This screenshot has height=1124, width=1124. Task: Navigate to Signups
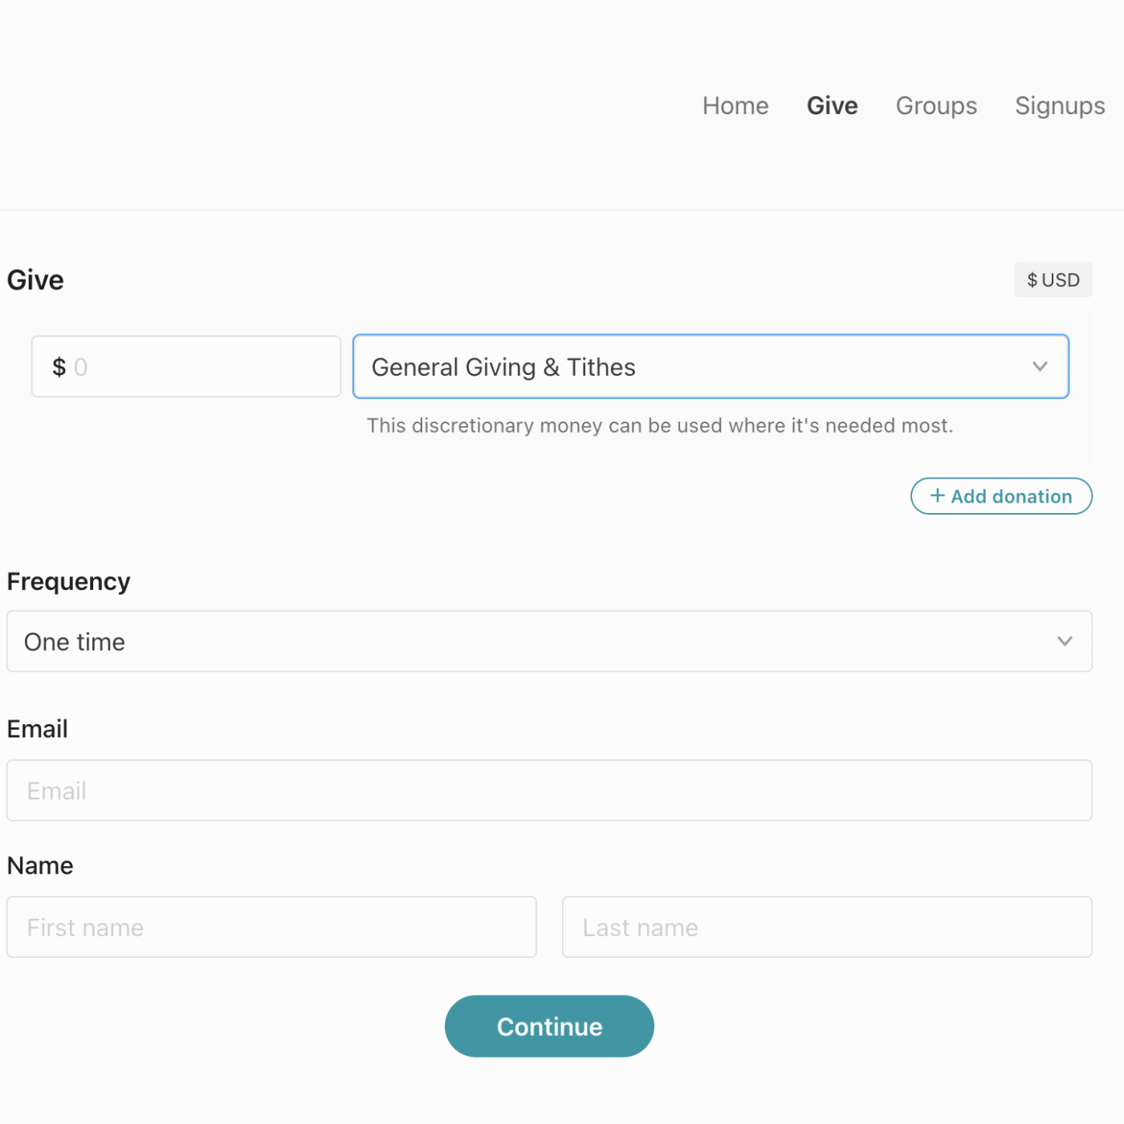(1059, 106)
